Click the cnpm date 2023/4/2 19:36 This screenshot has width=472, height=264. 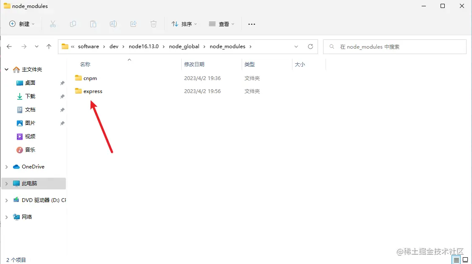tap(202, 78)
